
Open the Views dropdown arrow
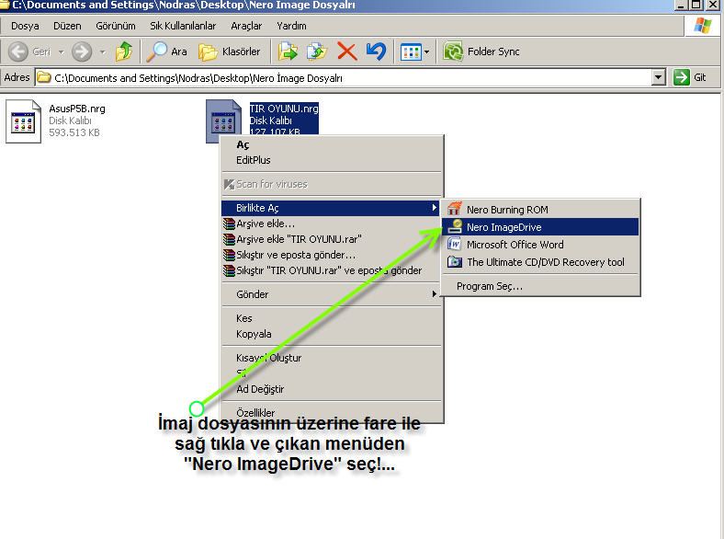pyautogui.click(x=426, y=52)
